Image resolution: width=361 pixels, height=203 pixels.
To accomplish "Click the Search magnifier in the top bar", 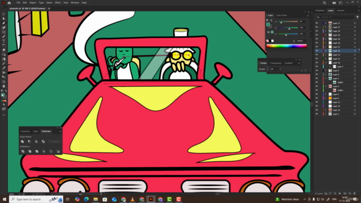I will [324, 3].
